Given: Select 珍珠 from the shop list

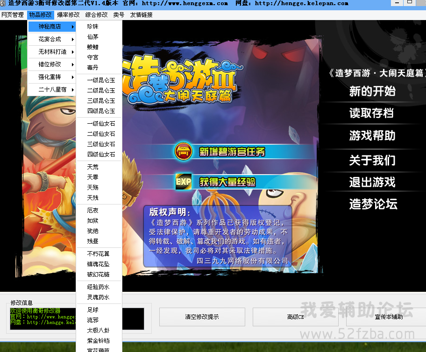Looking at the screenshot, I should (99, 26).
